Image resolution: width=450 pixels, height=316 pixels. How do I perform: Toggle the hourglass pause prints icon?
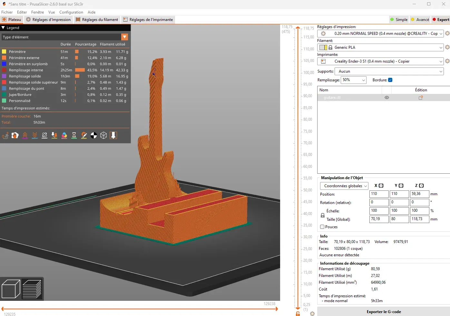tap(74, 136)
